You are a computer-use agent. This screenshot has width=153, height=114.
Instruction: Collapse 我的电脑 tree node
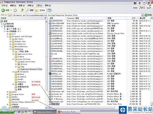tap(2, 26)
